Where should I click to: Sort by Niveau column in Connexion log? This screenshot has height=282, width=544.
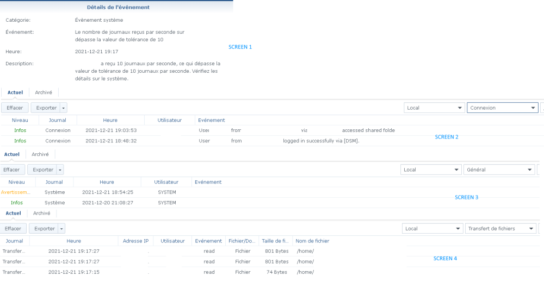pyautogui.click(x=20, y=121)
